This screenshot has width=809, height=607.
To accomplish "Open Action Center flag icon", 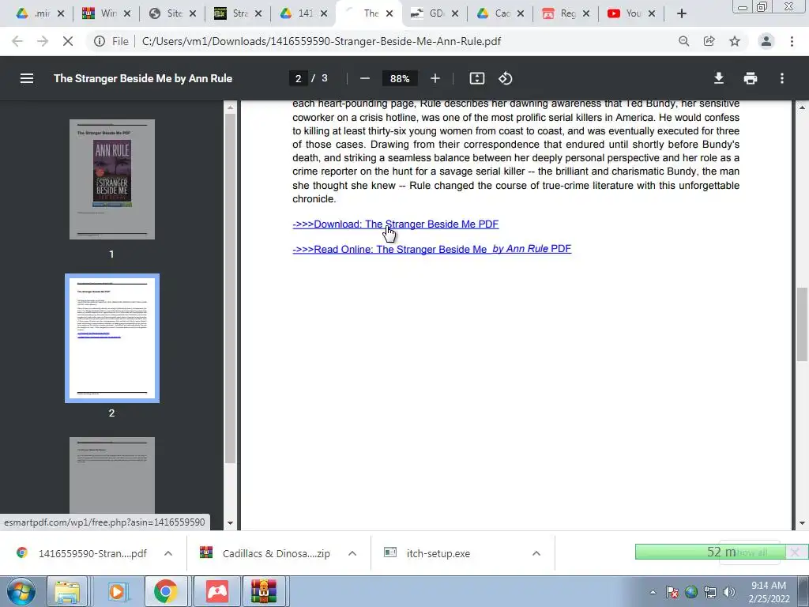I will pos(672,592).
